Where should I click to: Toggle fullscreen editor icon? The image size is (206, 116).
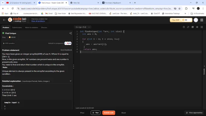(202, 27)
